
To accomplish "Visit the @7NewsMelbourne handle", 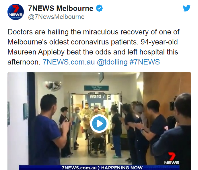I will click(56, 17).
